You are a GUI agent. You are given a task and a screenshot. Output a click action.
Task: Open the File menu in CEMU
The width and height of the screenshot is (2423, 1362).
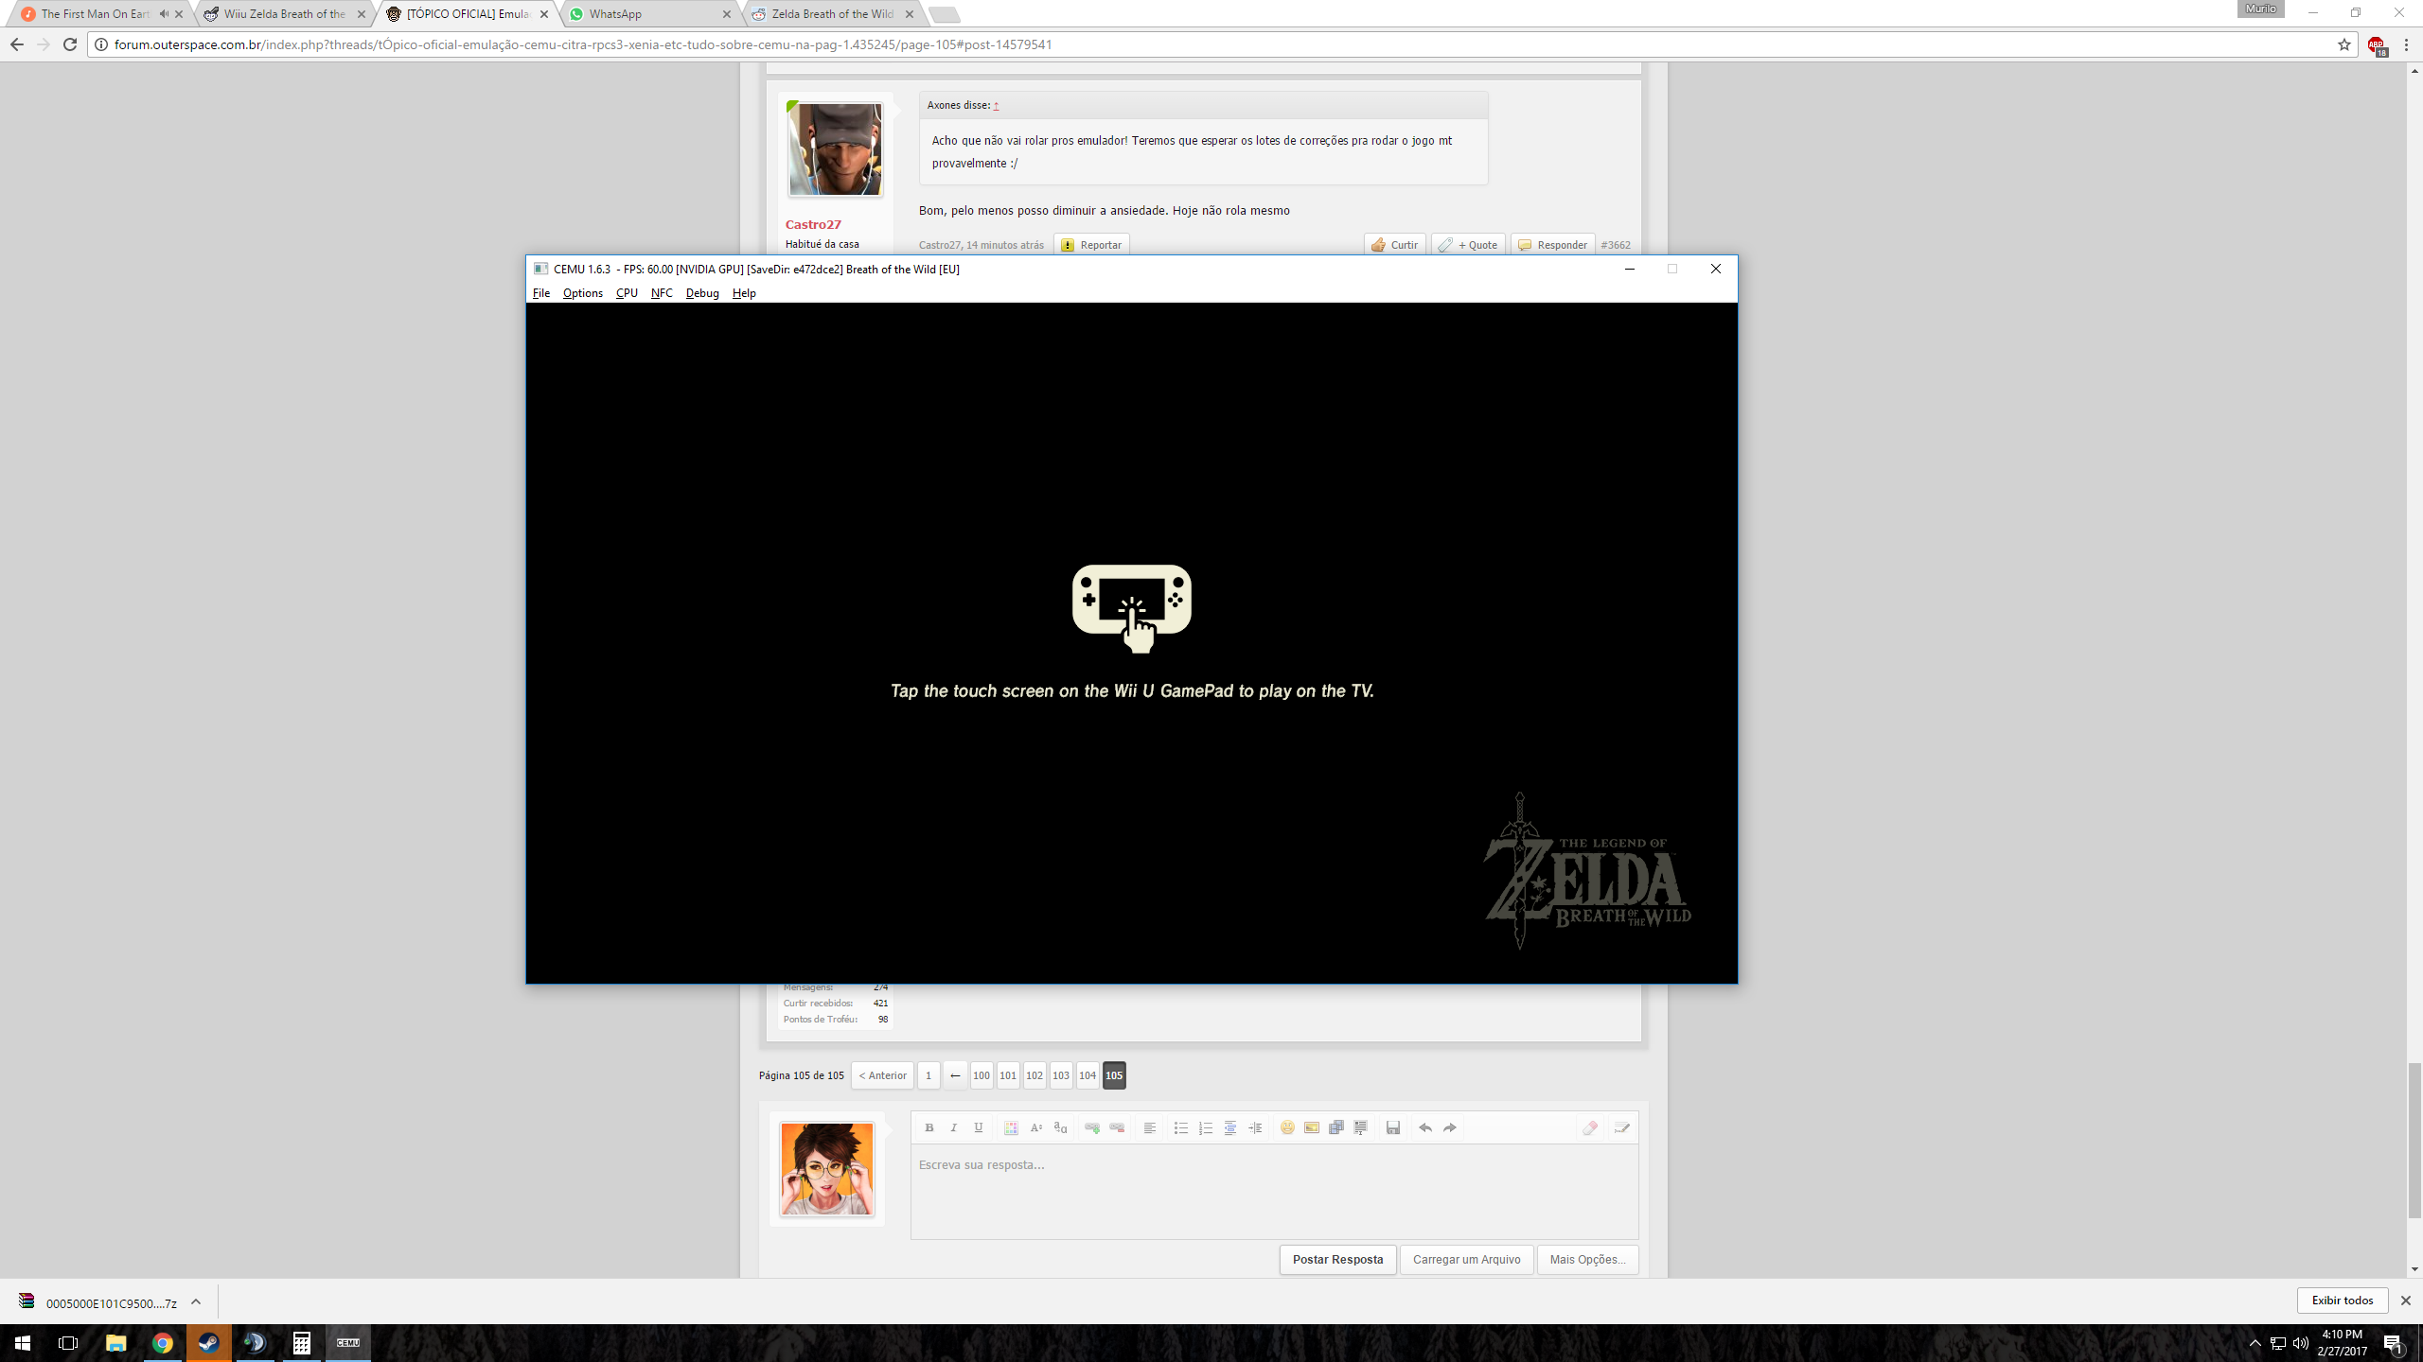[541, 293]
